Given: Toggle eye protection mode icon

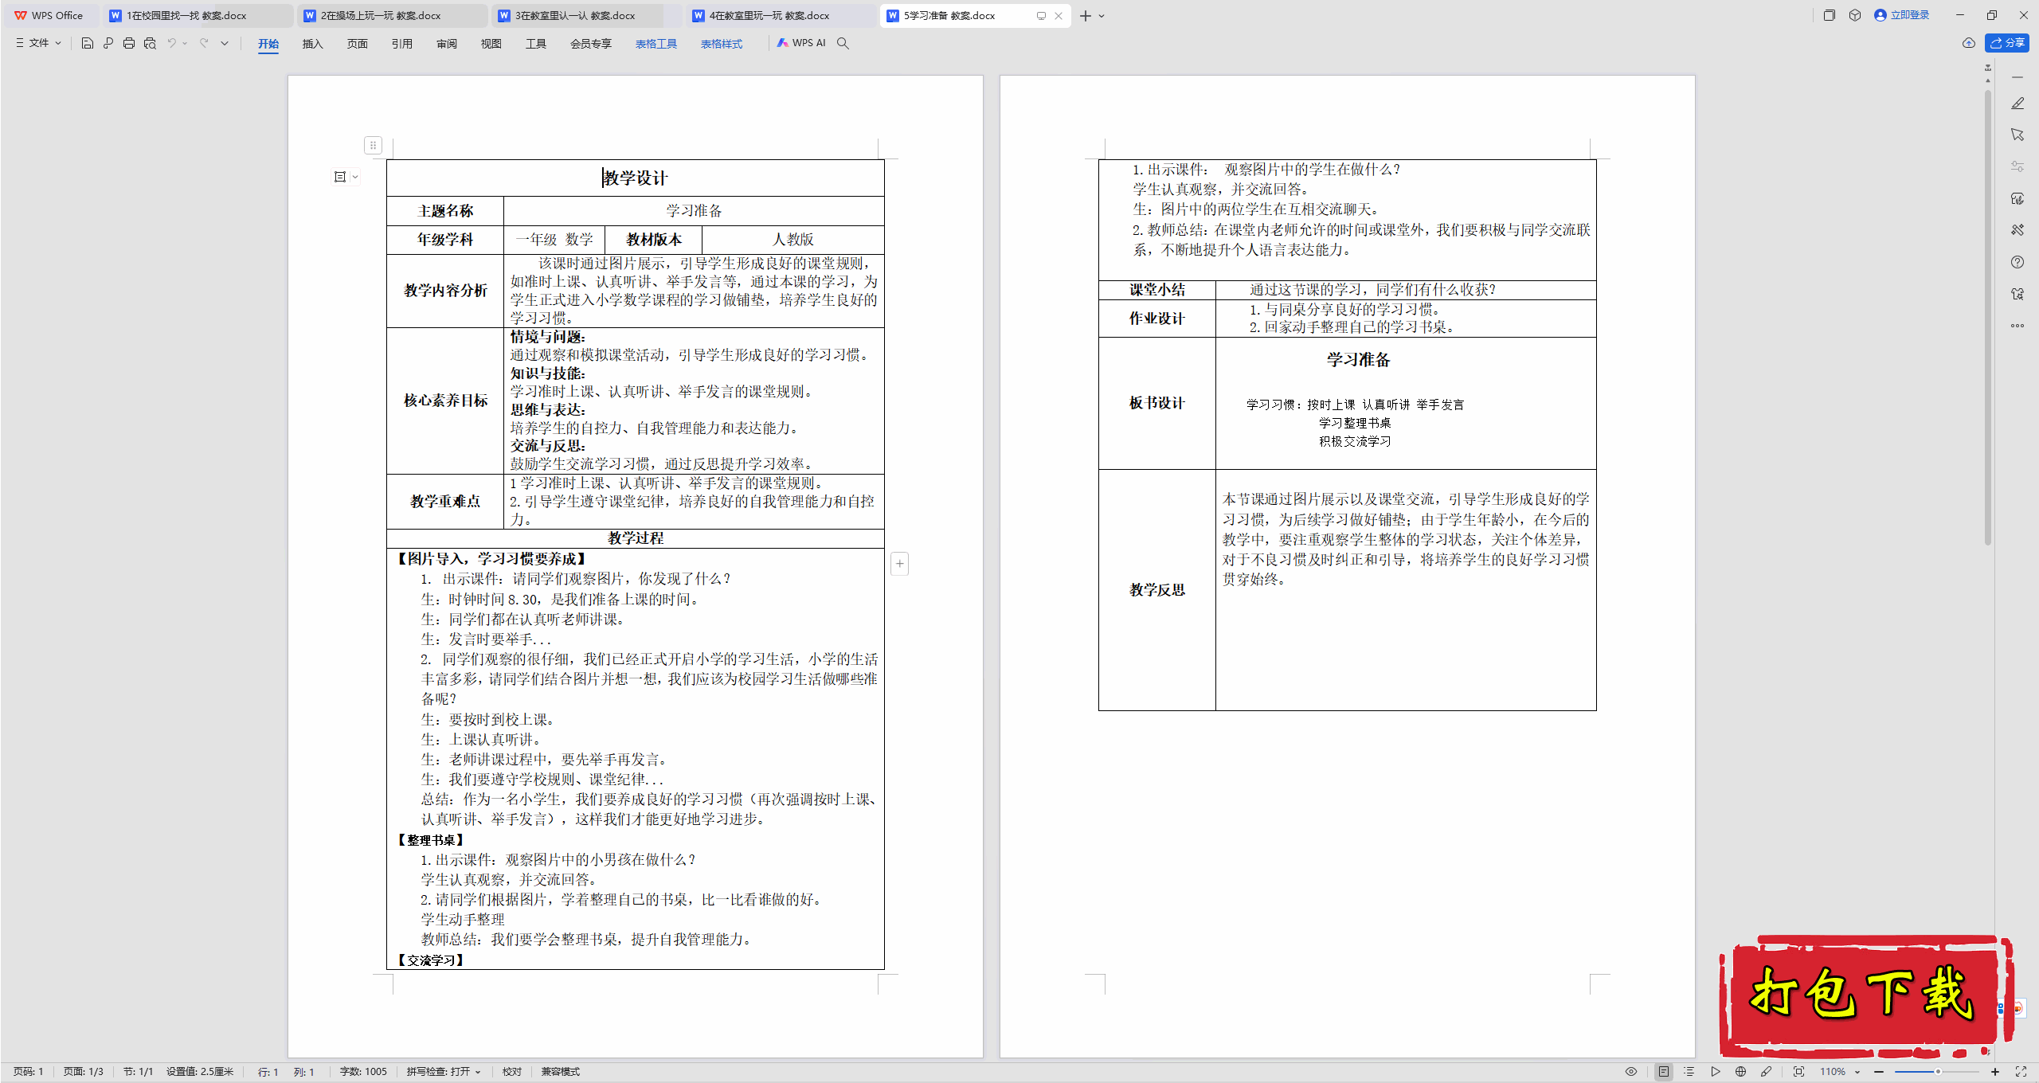Looking at the screenshot, I should [1631, 1072].
